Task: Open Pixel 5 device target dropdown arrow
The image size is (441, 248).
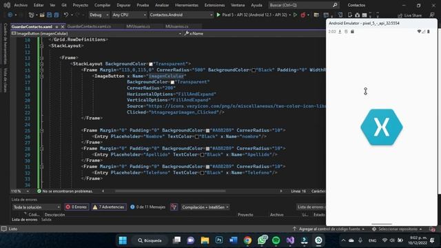Action: pyautogui.click(x=289, y=15)
